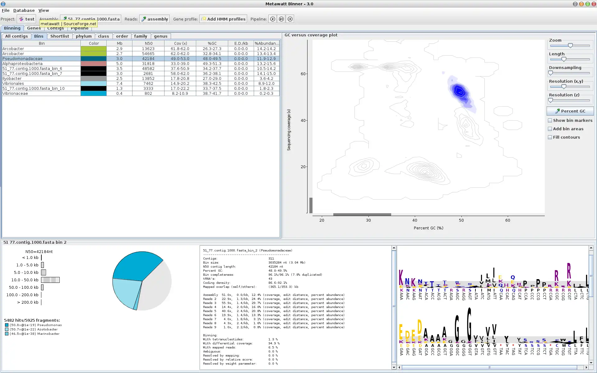Switch to the Pipeline tab

(79, 28)
